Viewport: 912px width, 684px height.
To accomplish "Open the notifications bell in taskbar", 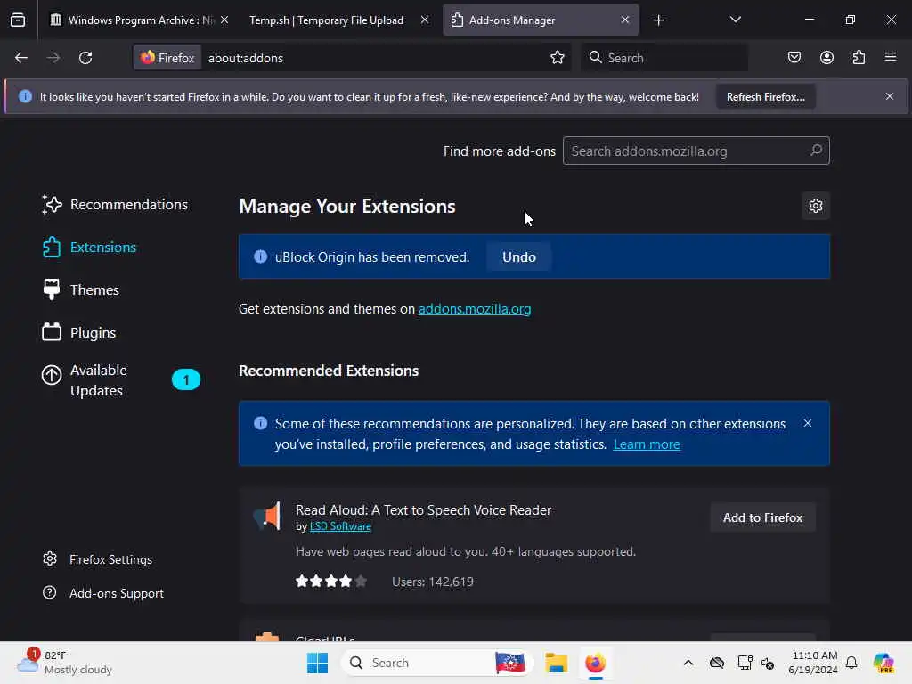I will (x=851, y=663).
